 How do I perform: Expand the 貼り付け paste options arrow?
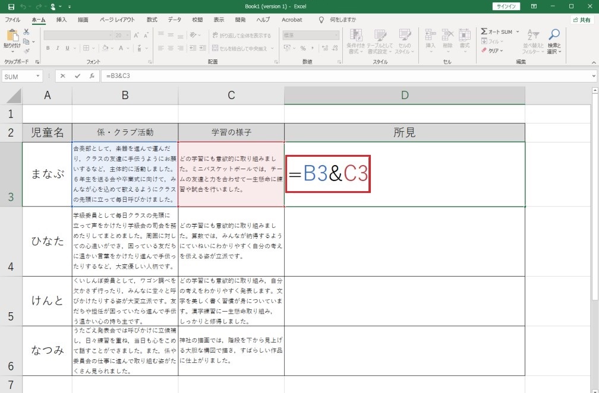click(12, 51)
